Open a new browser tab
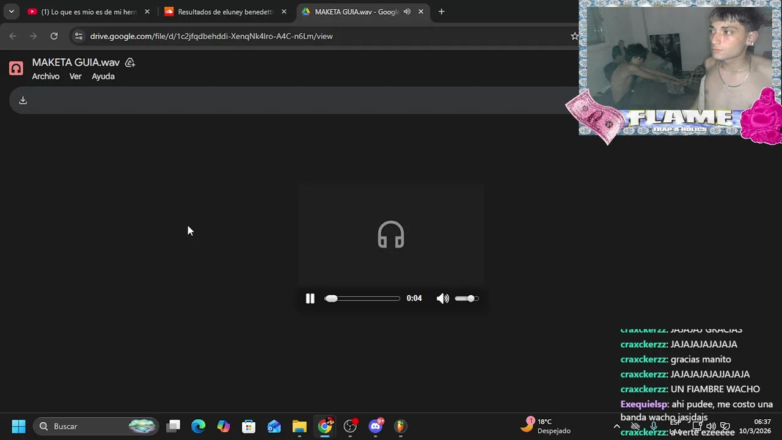Image resolution: width=782 pixels, height=440 pixels. (x=441, y=12)
